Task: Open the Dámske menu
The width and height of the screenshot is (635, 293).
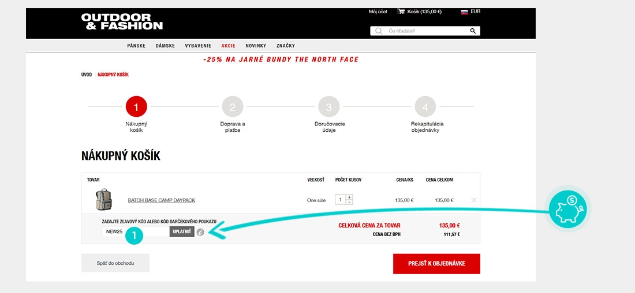Action: click(165, 45)
